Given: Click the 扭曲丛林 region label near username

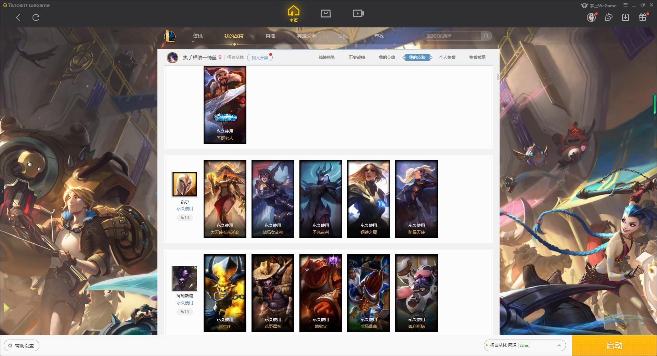Looking at the screenshot, I should point(235,58).
